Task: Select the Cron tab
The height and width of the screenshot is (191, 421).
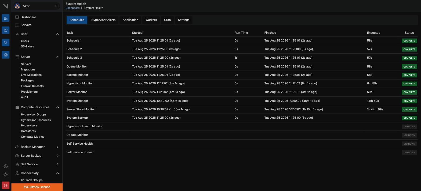Action: pos(167,20)
